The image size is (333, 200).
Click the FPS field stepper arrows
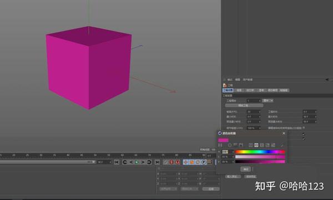click(260, 112)
